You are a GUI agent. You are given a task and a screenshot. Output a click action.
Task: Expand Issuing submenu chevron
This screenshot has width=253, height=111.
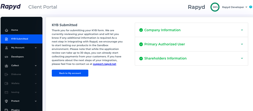(36, 92)
